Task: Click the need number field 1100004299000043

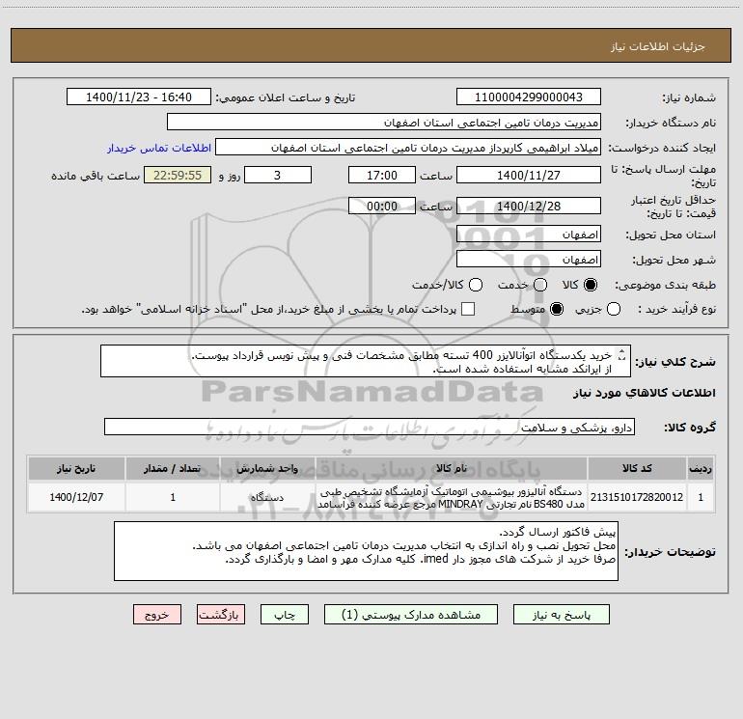Action: pos(529,97)
